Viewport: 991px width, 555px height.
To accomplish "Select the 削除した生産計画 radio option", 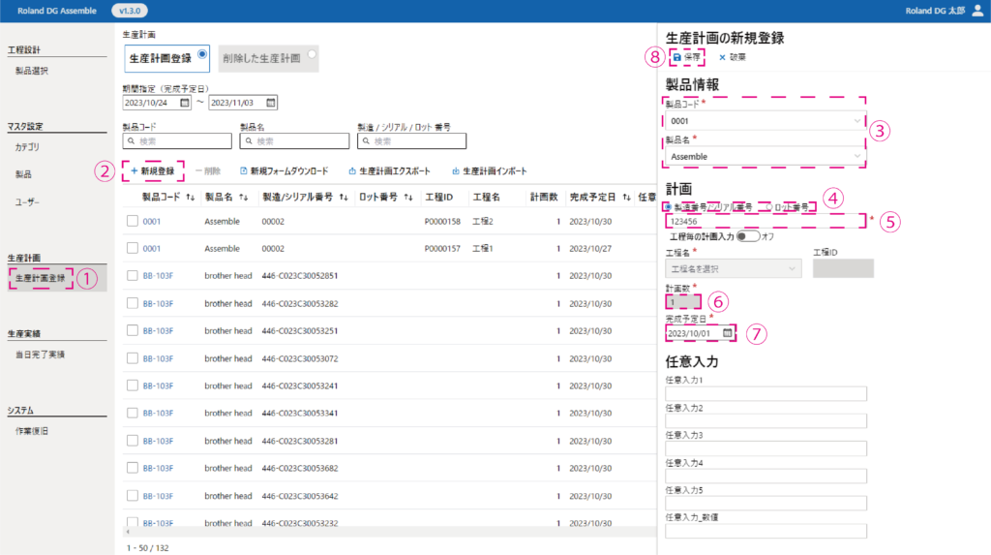I will [311, 54].
